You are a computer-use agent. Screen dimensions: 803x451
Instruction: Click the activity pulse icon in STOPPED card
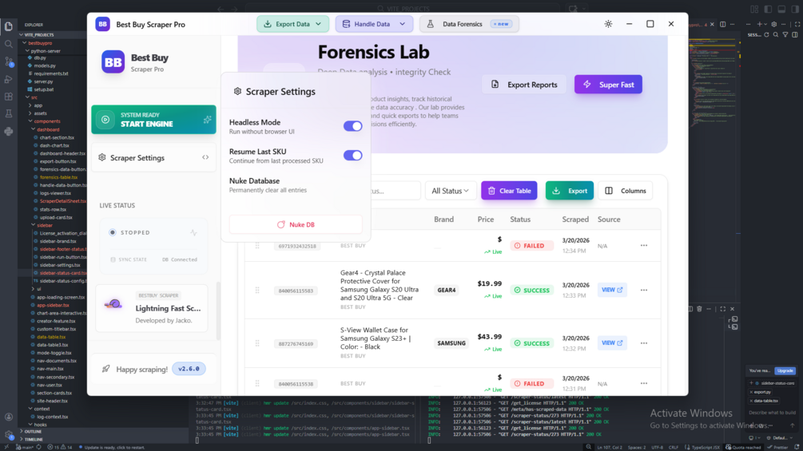[x=193, y=232]
